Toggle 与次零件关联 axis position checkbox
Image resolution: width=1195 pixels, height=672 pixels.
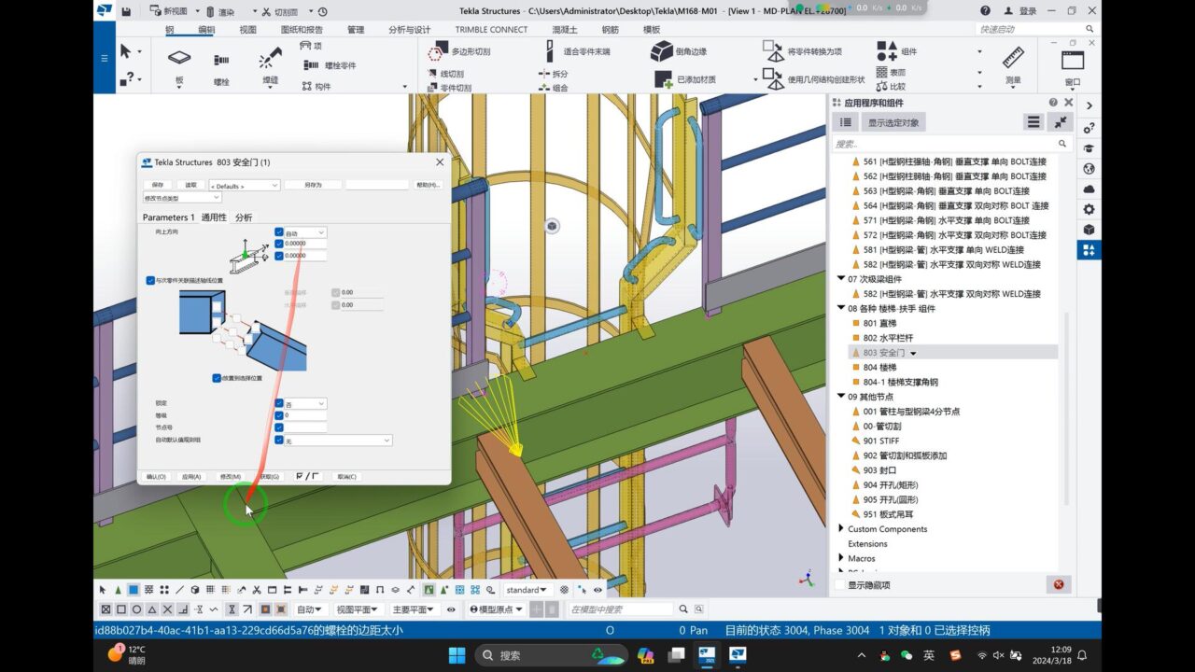pyautogui.click(x=150, y=280)
